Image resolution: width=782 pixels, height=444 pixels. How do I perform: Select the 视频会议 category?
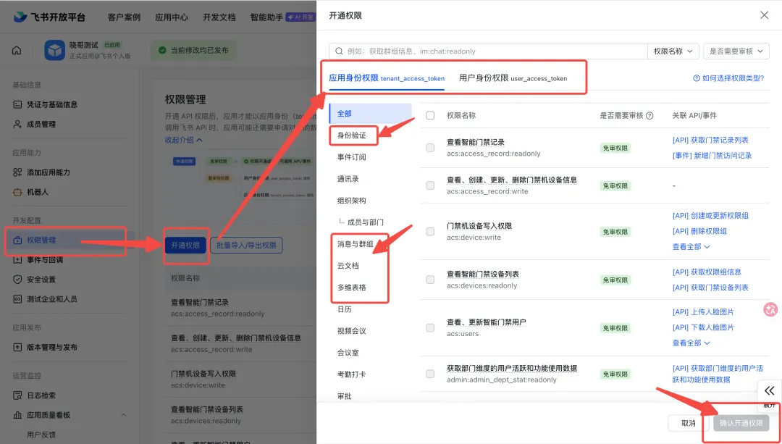tap(352, 331)
